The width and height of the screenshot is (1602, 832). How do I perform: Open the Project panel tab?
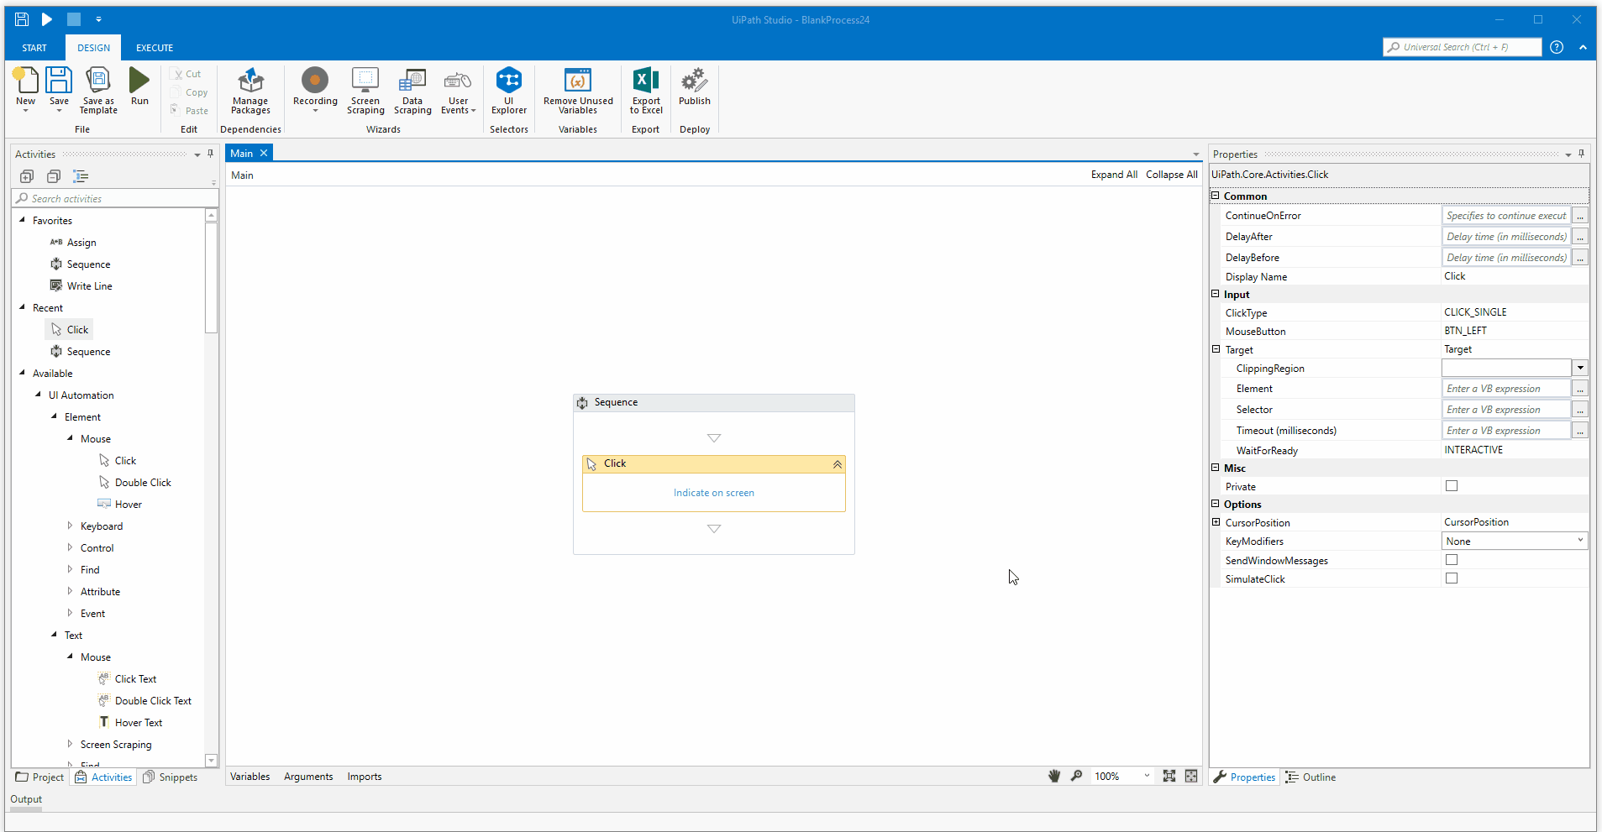tap(39, 777)
